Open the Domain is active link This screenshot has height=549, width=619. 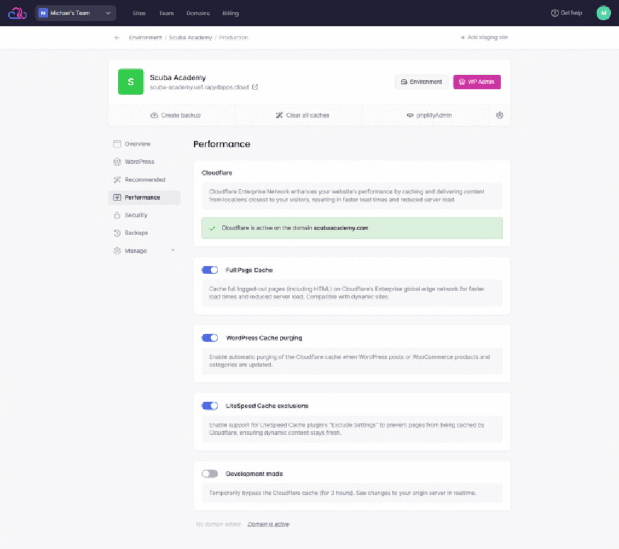pos(268,524)
